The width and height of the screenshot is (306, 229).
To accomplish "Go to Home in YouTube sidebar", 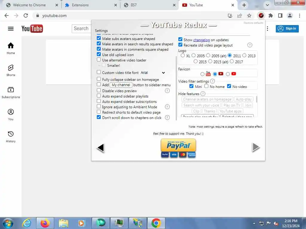I will pyautogui.click(x=11, y=48).
